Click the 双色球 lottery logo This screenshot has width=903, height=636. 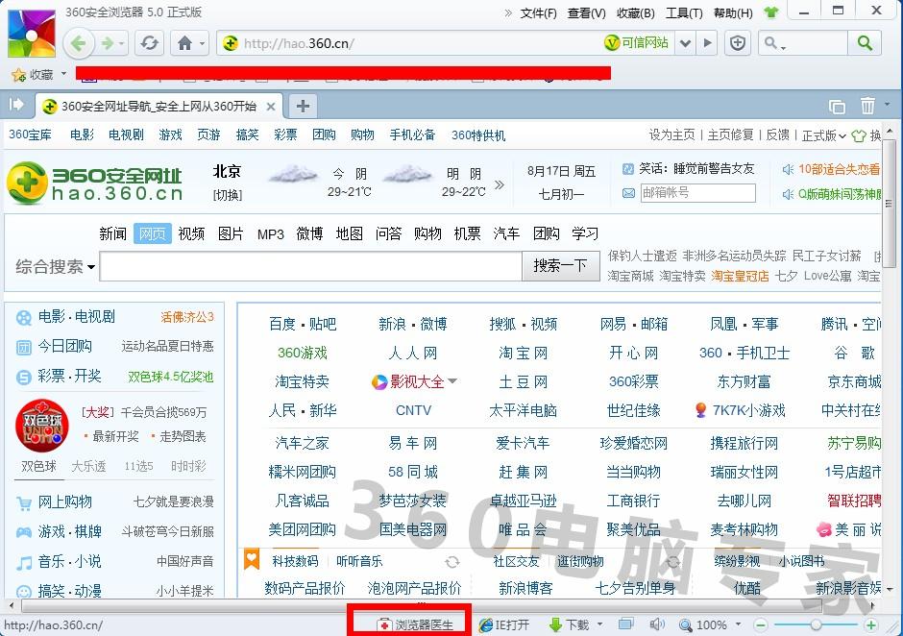coord(41,426)
